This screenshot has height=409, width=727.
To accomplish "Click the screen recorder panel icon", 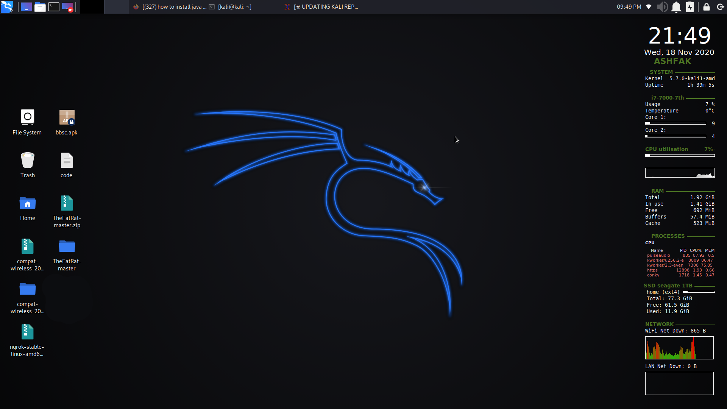I will (67, 7).
